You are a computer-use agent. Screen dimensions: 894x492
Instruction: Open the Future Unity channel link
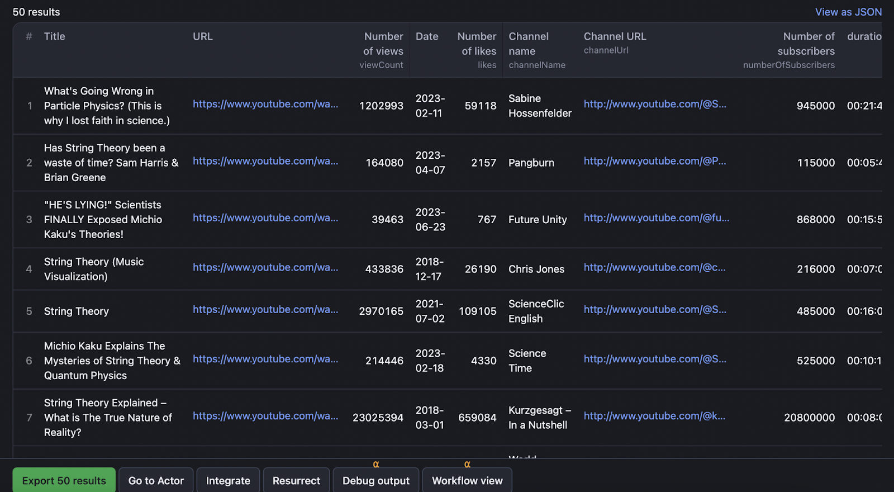pyautogui.click(x=656, y=218)
